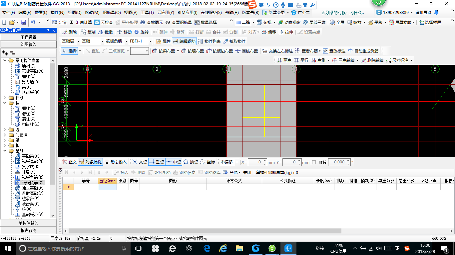Select the 复制 copy tool
Viewport: 455px width, 255px height.
point(88,32)
